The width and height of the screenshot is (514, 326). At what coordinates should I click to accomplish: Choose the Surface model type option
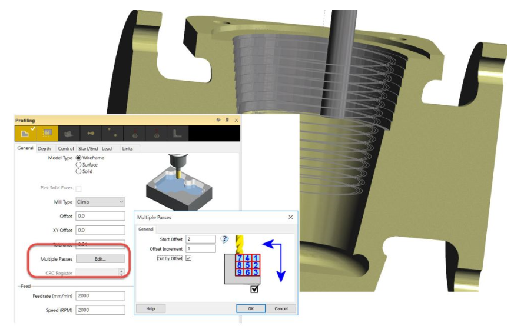(79, 165)
